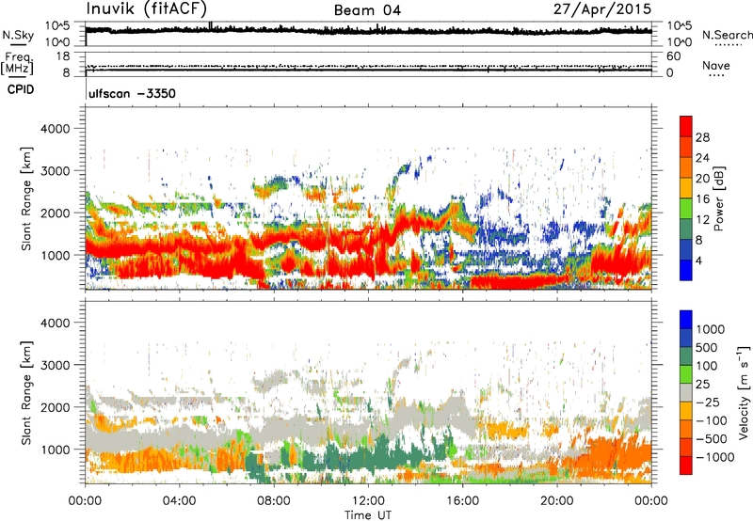
Task: Click the red bottom of velocity colorbar
Action: tap(686, 466)
